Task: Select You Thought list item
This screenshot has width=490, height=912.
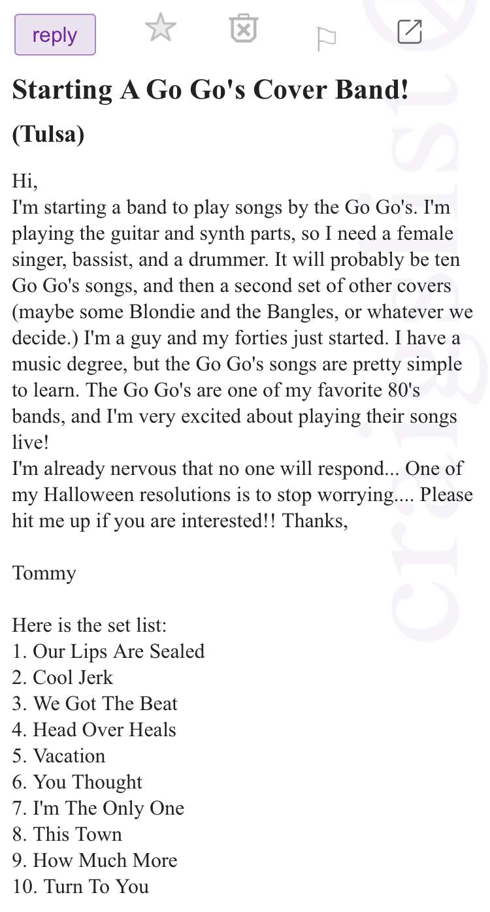Action: pos(77,782)
